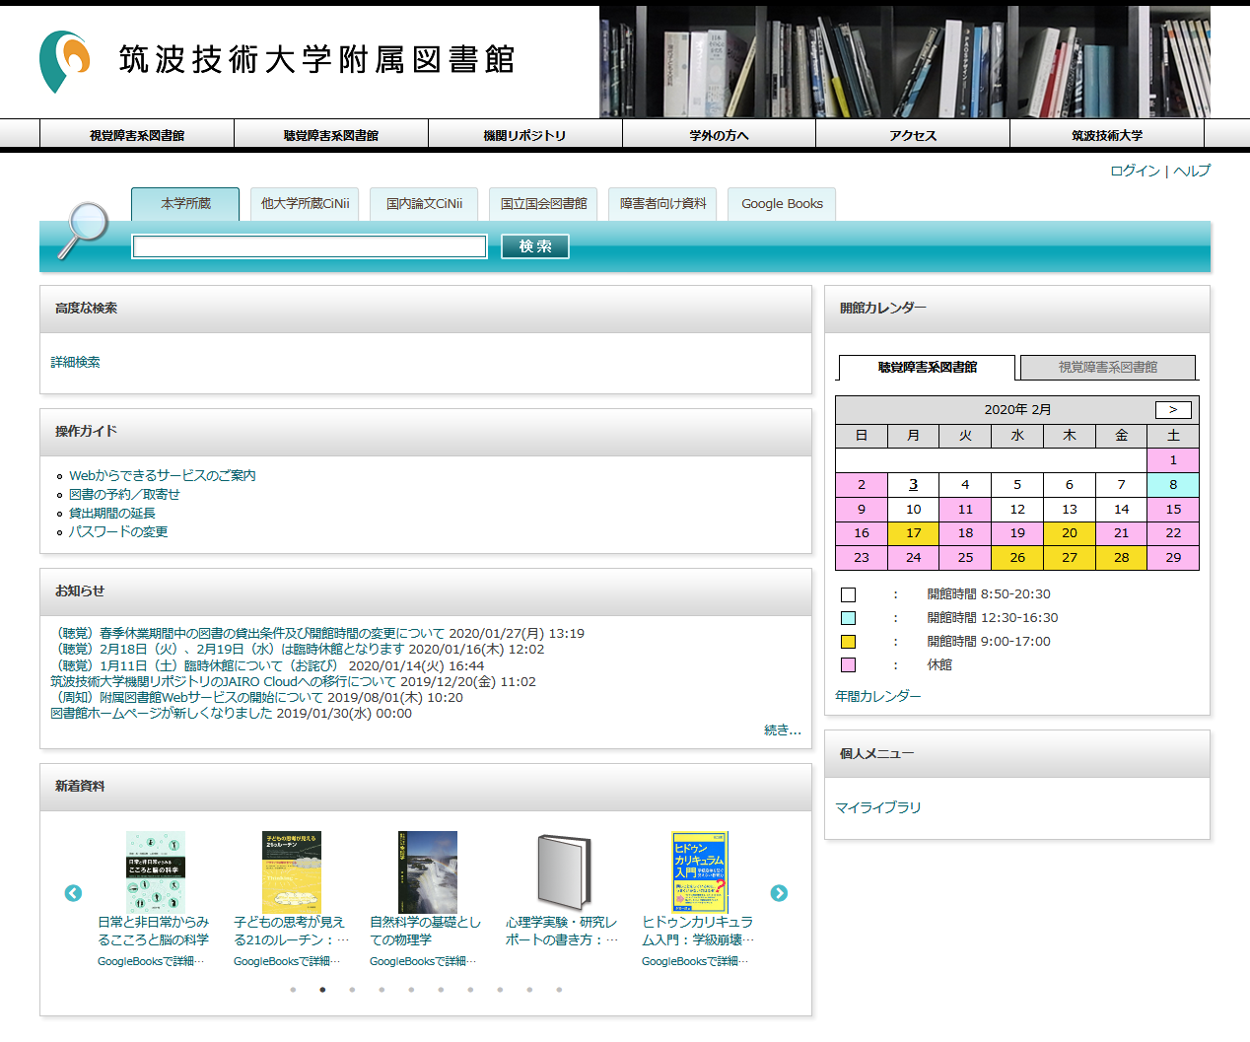Click the 検索 search button
This screenshot has height=1042, width=1250.
pyautogui.click(x=535, y=246)
